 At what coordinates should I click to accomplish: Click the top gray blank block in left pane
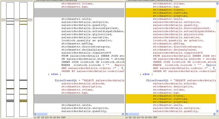click(x=79, y=13)
